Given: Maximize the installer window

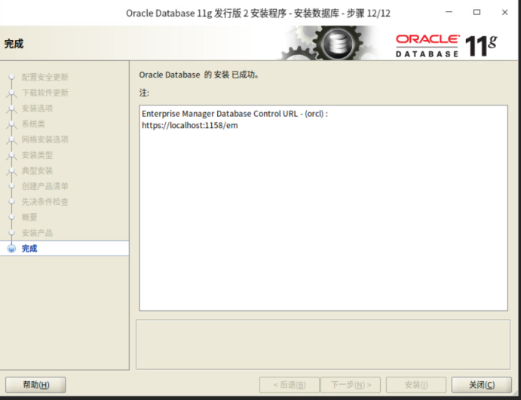Looking at the screenshot, I should [x=477, y=12].
